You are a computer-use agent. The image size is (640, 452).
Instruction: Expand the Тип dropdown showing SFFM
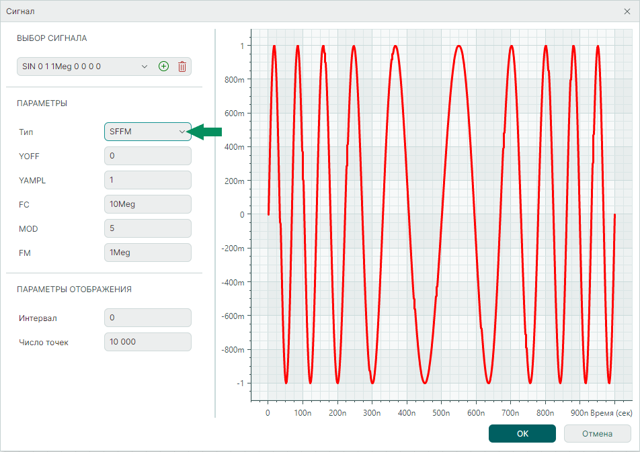pos(148,132)
